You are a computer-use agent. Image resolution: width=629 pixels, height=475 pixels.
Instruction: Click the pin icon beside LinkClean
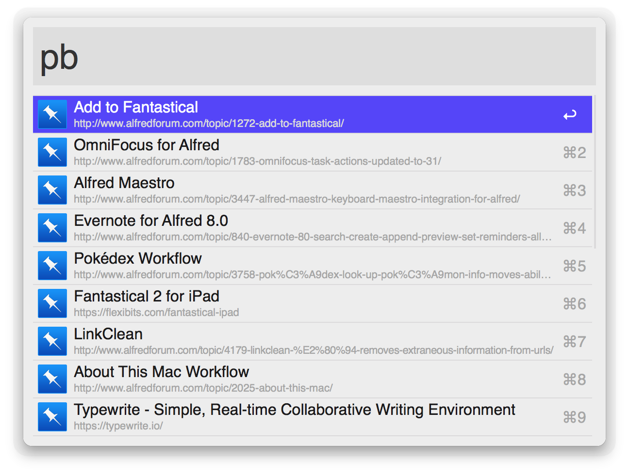pos(52,341)
